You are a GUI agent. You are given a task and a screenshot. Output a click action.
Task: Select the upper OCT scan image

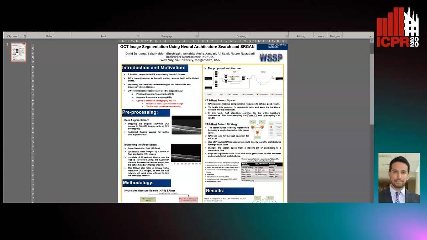pos(186,125)
